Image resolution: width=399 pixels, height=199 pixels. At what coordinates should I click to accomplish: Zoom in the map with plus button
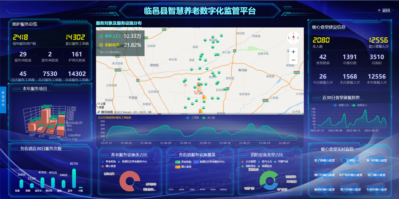point(293,52)
